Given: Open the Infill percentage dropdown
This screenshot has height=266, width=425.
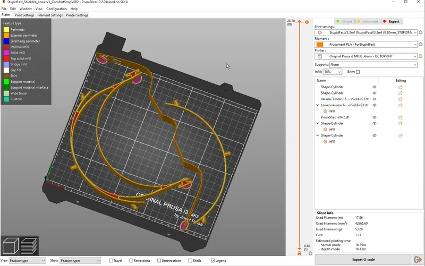Looking at the screenshot, I should point(333,72).
